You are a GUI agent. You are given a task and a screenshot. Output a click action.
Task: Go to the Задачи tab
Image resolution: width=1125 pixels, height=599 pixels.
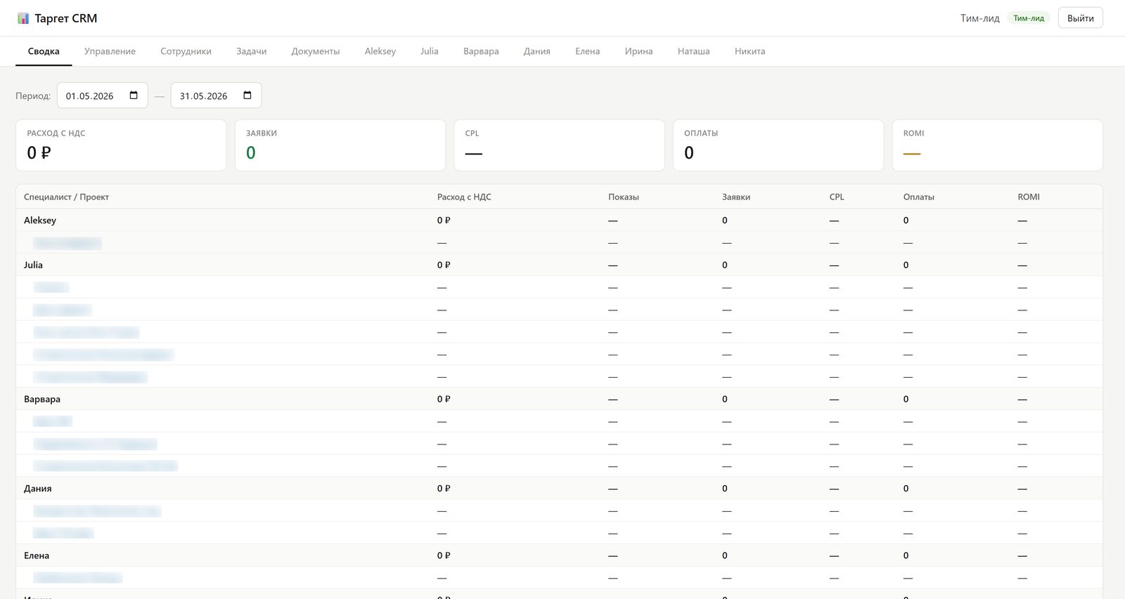coord(251,51)
